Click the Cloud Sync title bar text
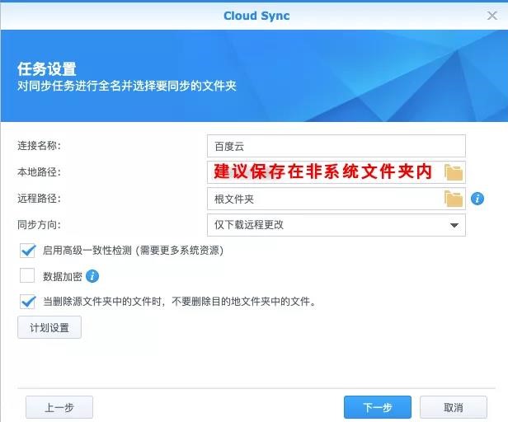Screen dimensions: 508x422 (x=256, y=16)
